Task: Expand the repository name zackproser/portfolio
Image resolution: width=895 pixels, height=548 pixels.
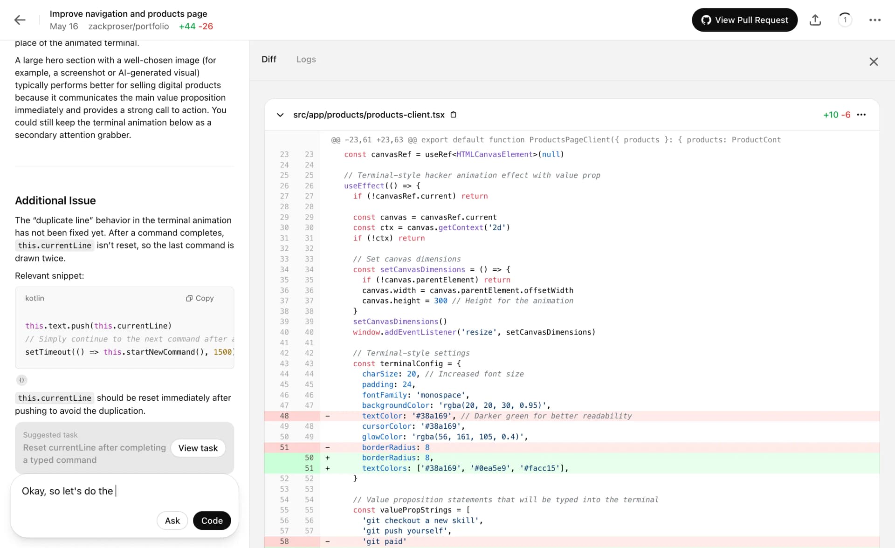Action: [129, 27]
